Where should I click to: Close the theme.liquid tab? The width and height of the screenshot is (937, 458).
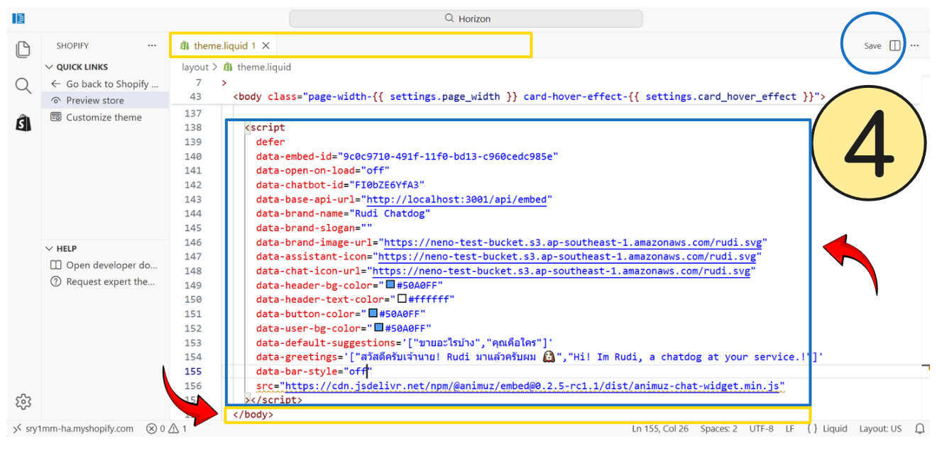(x=265, y=45)
